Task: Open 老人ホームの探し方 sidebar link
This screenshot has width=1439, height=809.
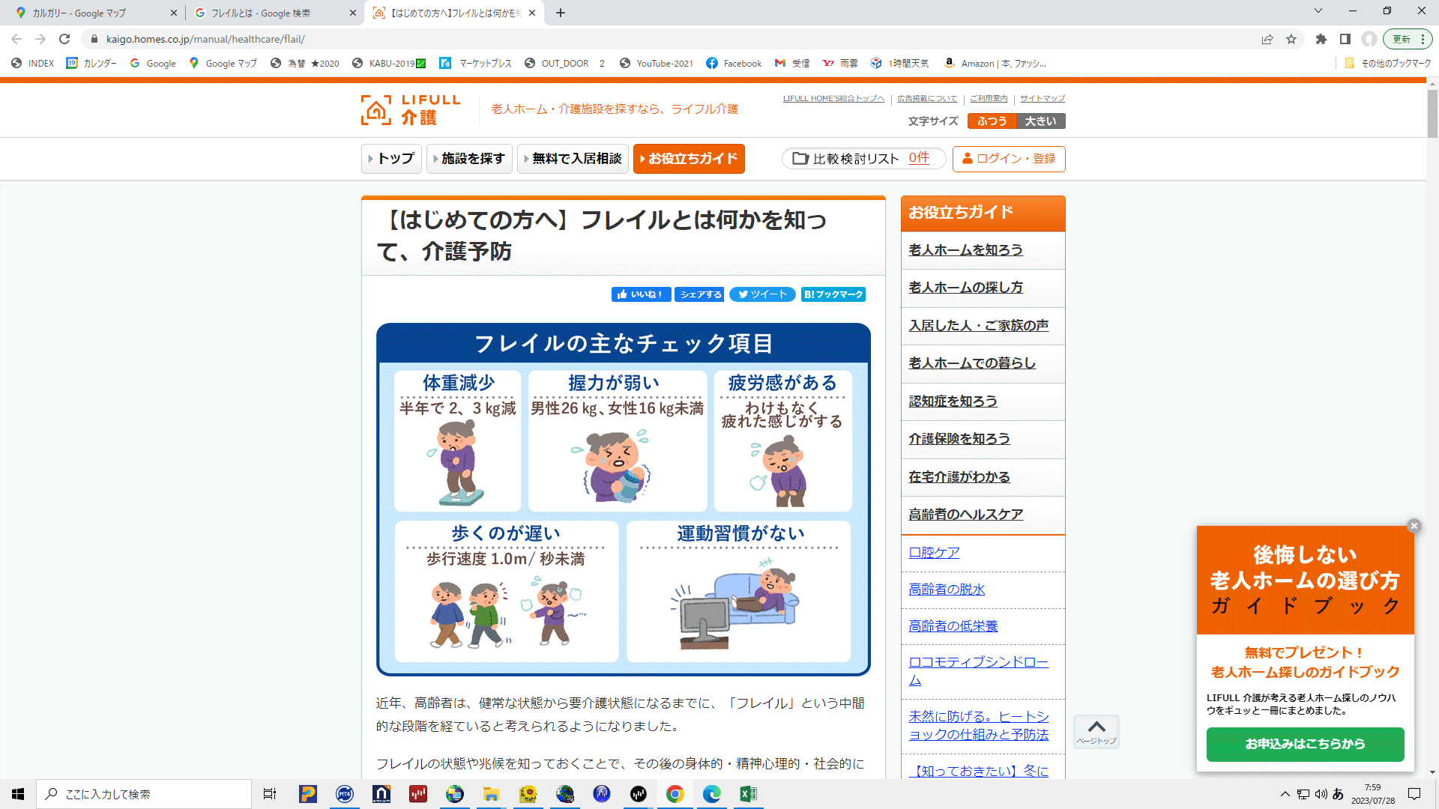Action: (965, 288)
